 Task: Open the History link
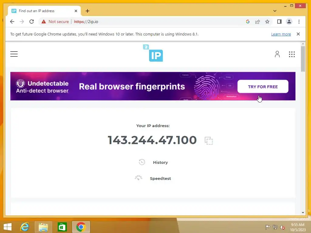pyautogui.click(x=160, y=162)
